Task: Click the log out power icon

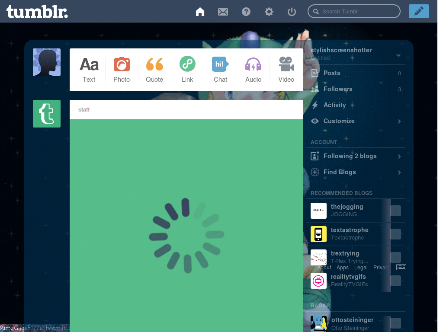Action: 292,12
